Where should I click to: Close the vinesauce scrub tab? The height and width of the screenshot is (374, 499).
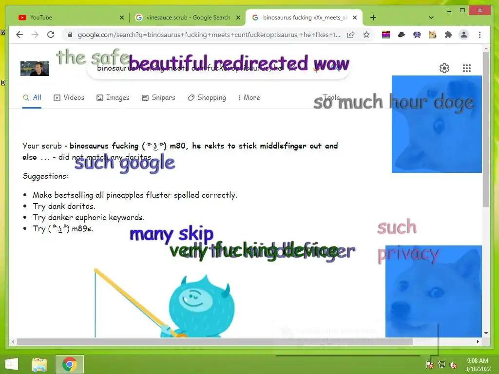pyautogui.click(x=238, y=18)
